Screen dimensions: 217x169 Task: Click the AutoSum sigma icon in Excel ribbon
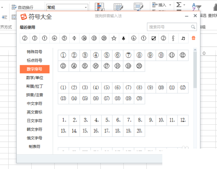[179, 5]
